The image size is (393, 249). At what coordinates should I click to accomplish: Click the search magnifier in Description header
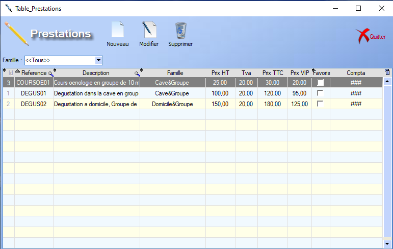coord(137,74)
